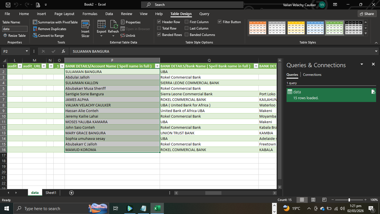The height and width of the screenshot is (214, 380).
Task: Enable the Banded Columns checkbox
Action: point(186,35)
